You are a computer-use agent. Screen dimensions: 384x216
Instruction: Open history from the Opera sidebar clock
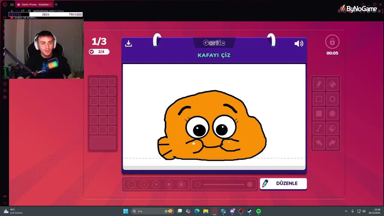5,84
